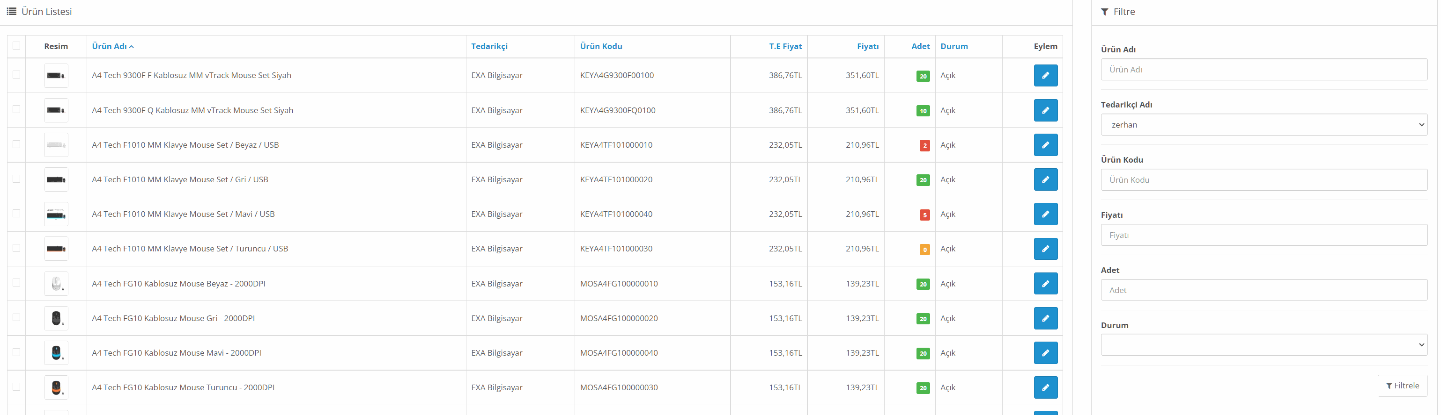Viewport: 1441px width, 415px height.
Task: Open the Tedarikçi Adı dropdown showing zerhan
Action: click(1264, 125)
